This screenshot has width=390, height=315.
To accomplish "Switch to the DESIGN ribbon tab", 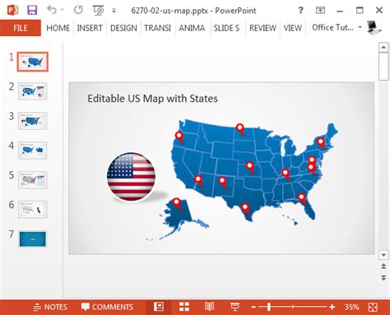I will click(123, 28).
